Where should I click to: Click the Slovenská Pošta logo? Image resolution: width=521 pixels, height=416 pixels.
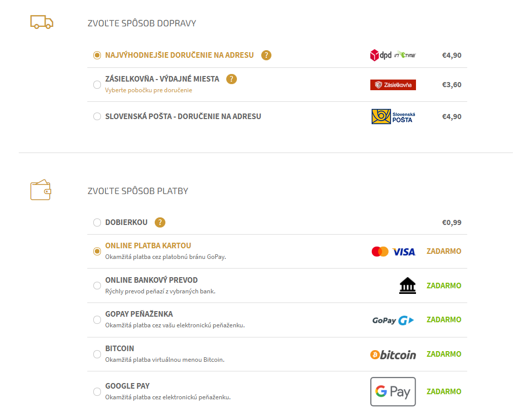coord(393,117)
